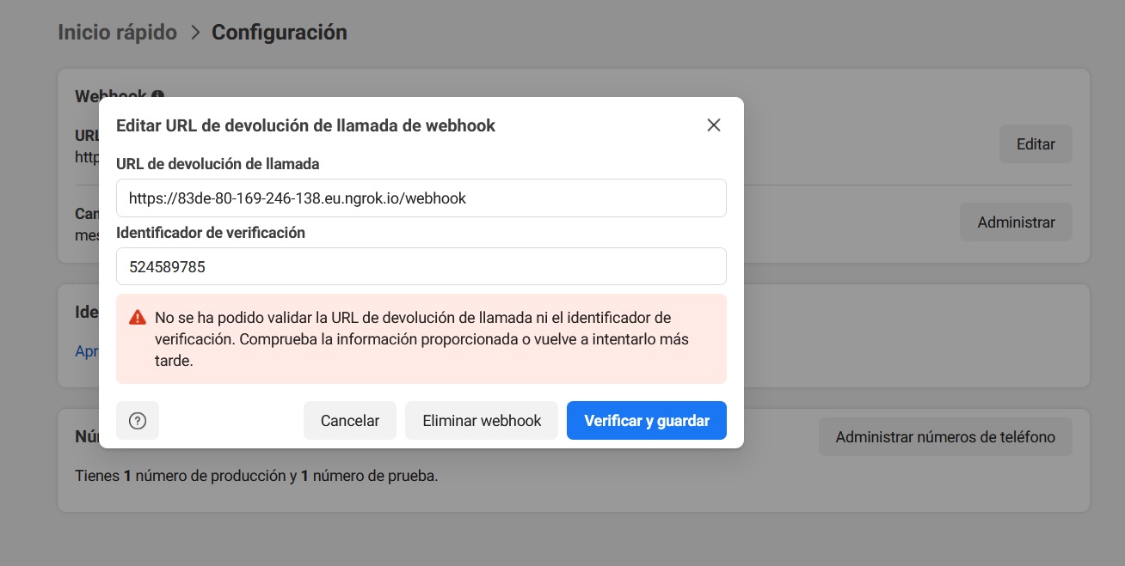This screenshot has width=1125, height=566.
Task: Open the help question mark in the dialog footer
Action: click(x=138, y=420)
